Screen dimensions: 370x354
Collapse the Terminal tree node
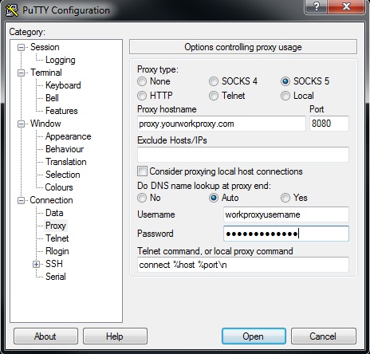[x=21, y=73]
